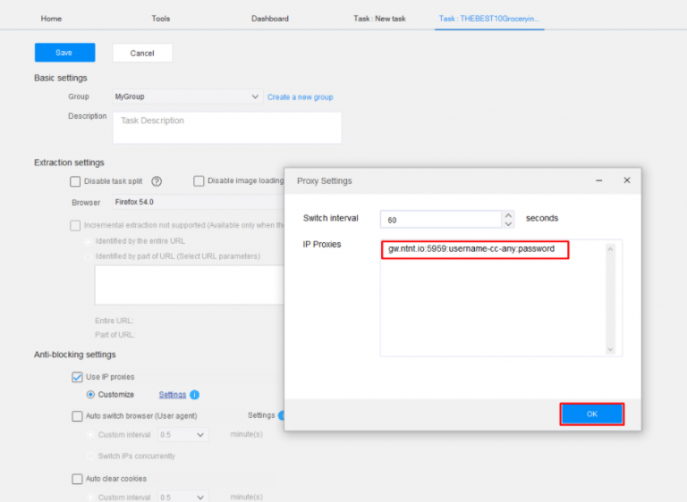The image size is (687, 502).
Task: Click the Task Description text field
Action: click(227, 128)
